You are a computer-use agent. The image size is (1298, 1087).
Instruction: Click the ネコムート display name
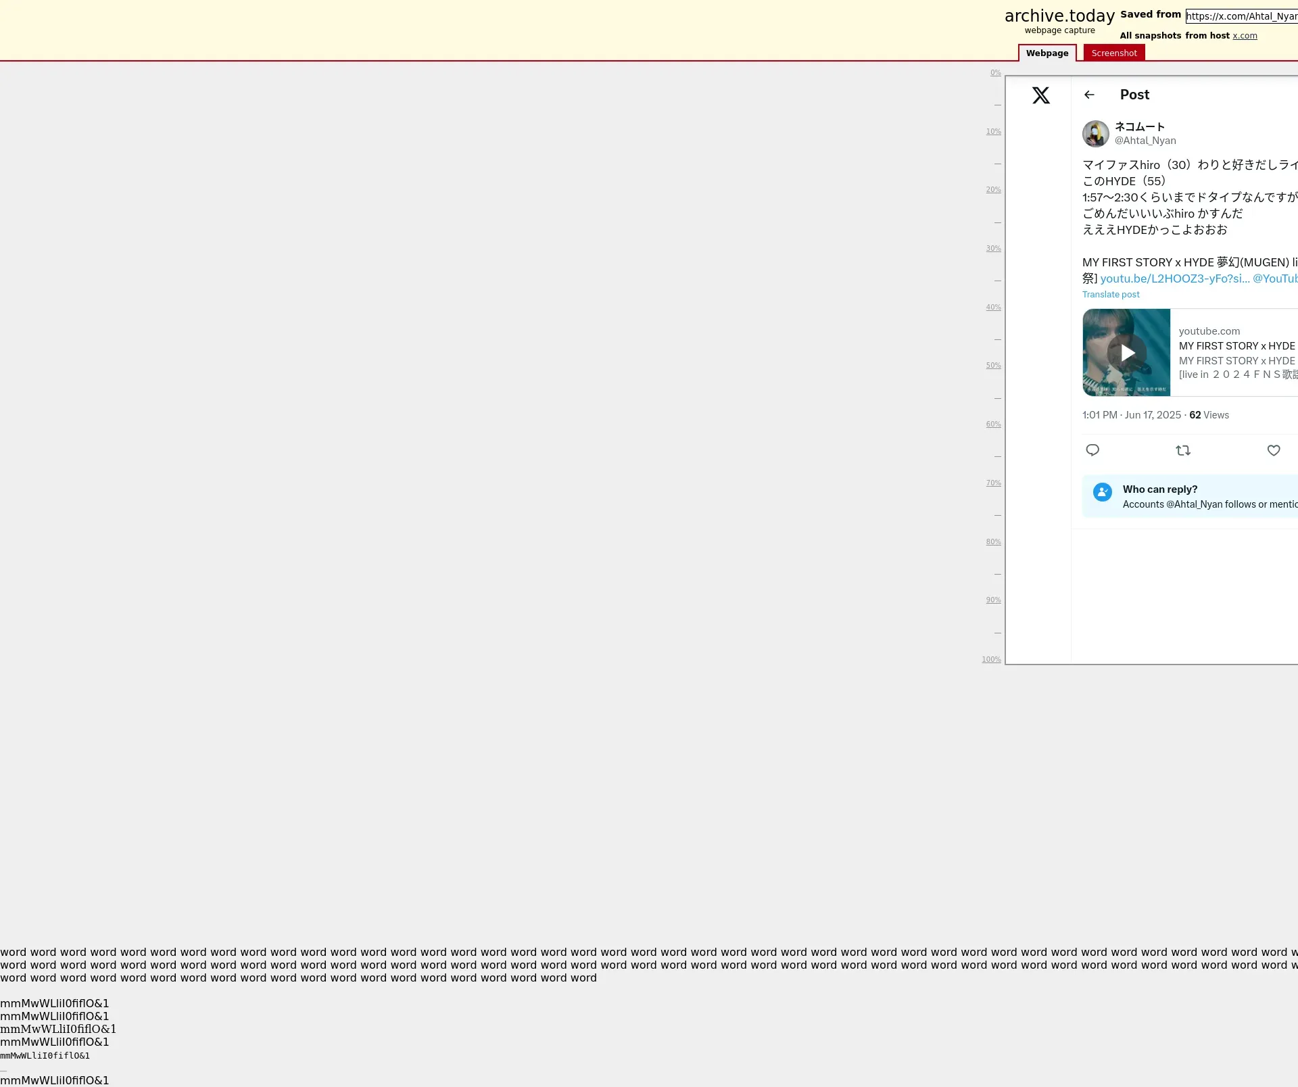1140,126
